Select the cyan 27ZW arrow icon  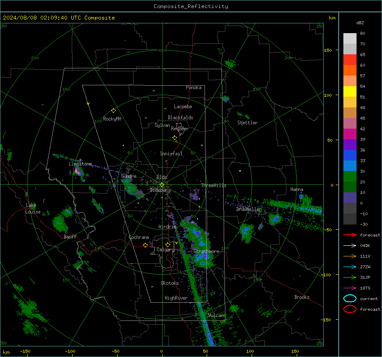[x=350, y=267]
